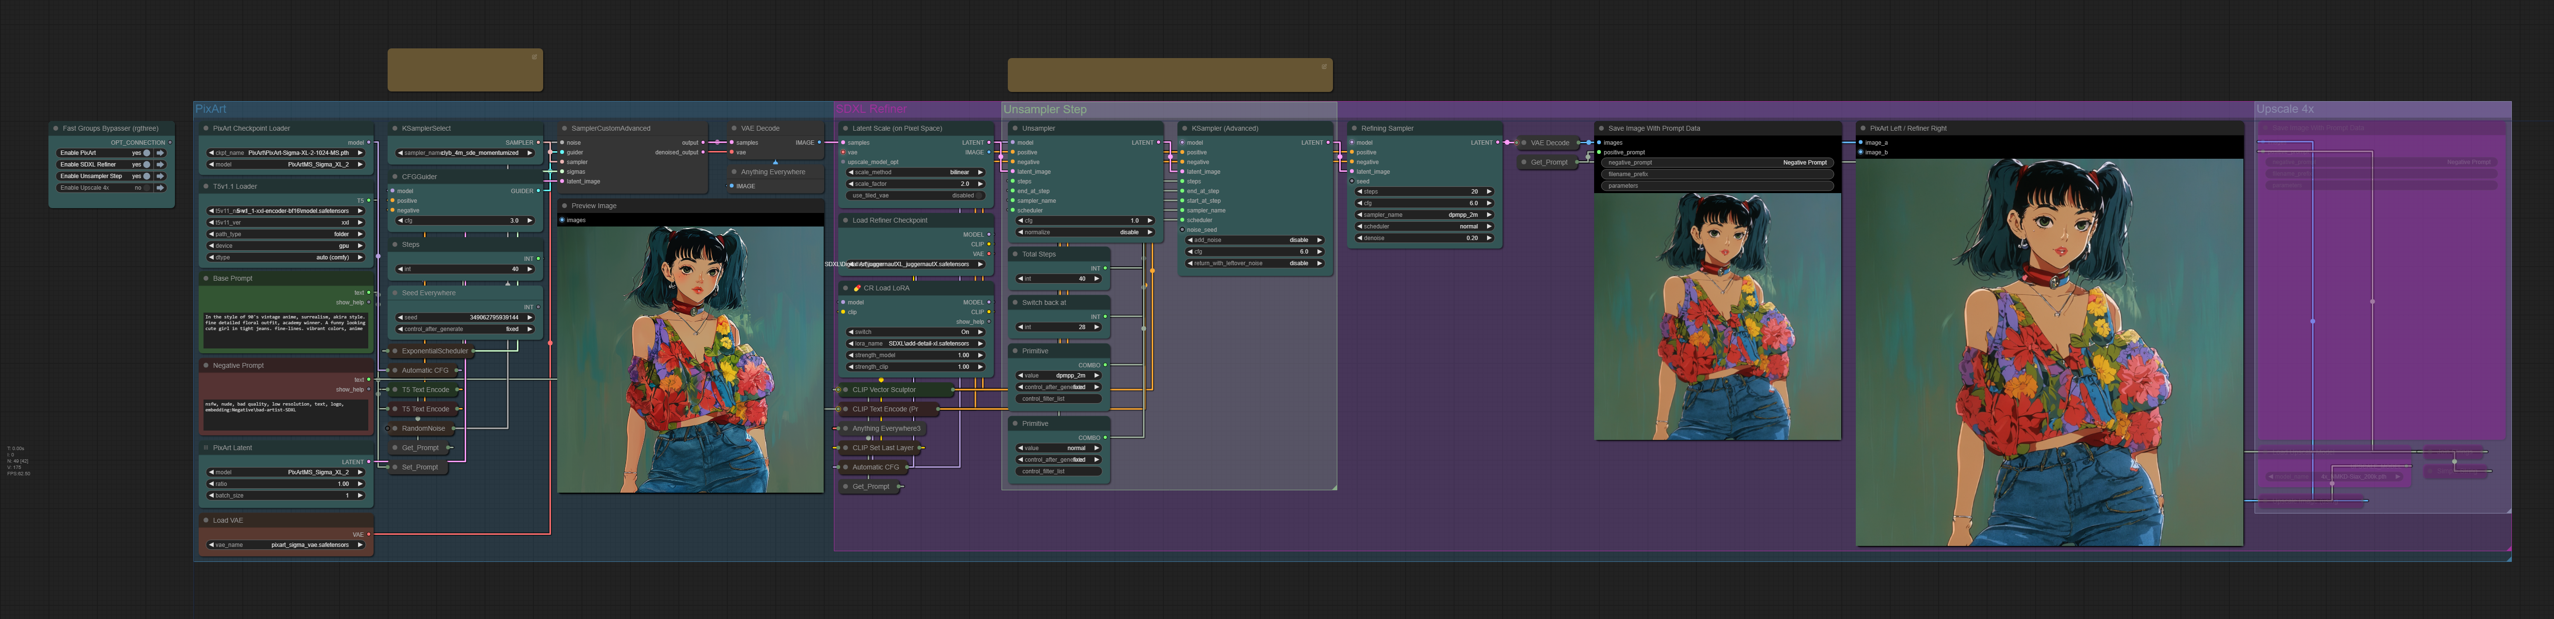Toggle Enable SDXL Refiner switch
This screenshot has height=619, width=2554.
147,165
